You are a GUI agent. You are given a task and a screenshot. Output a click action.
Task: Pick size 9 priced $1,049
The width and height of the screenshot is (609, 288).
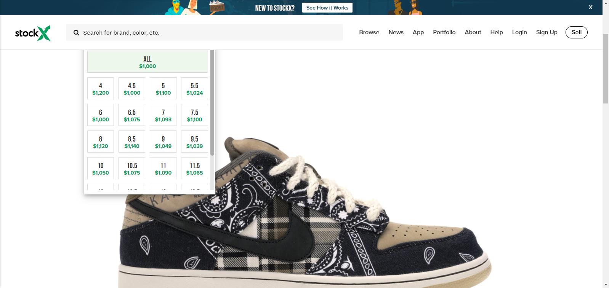163,142
